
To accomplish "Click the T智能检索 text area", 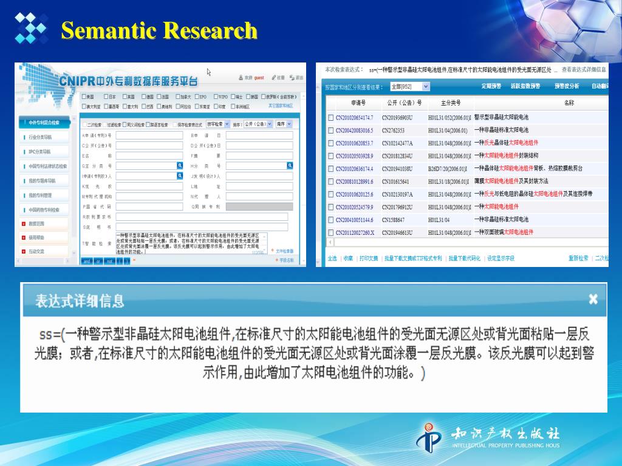I will pos(191,243).
